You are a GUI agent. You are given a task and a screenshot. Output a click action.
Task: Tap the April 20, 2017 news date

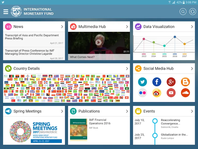(x=56, y=58)
